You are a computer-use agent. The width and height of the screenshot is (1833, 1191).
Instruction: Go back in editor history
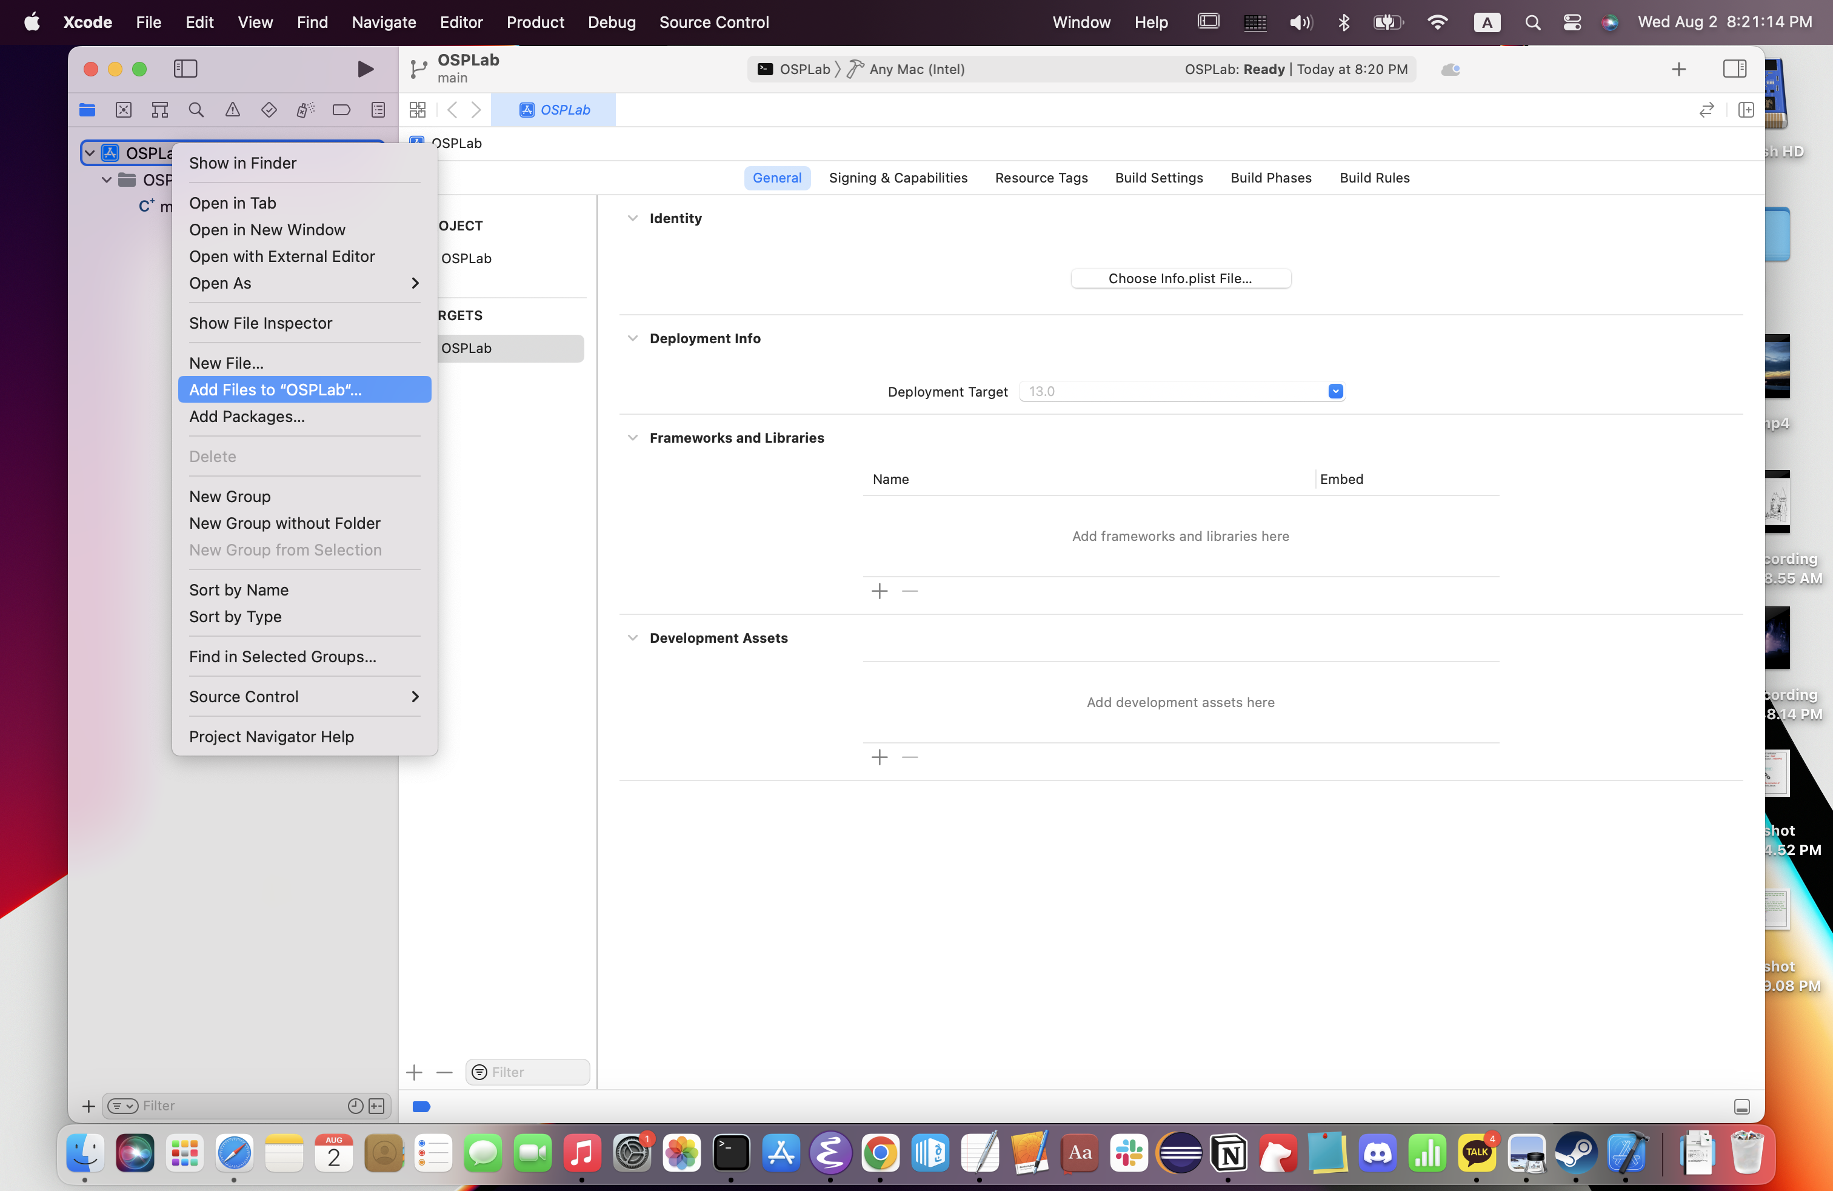point(452,110)
